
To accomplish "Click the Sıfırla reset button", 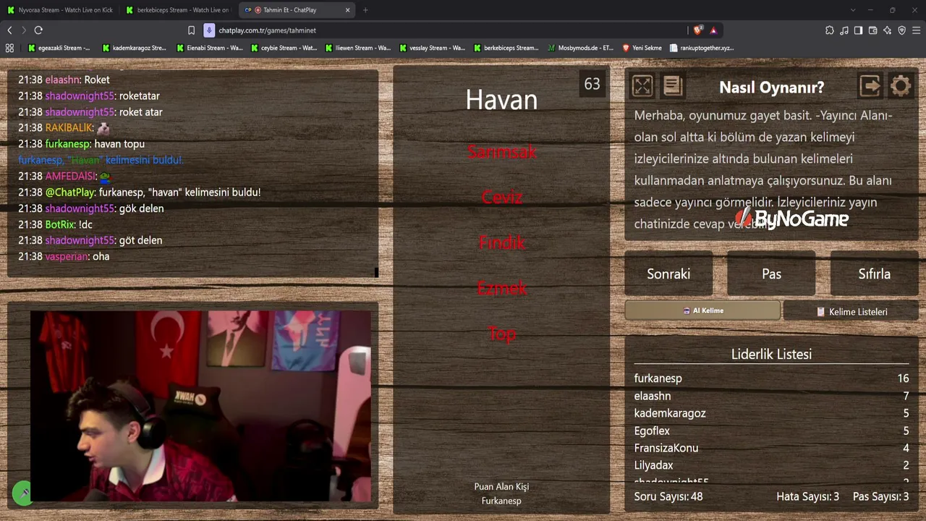I will (x=874, y=274).
